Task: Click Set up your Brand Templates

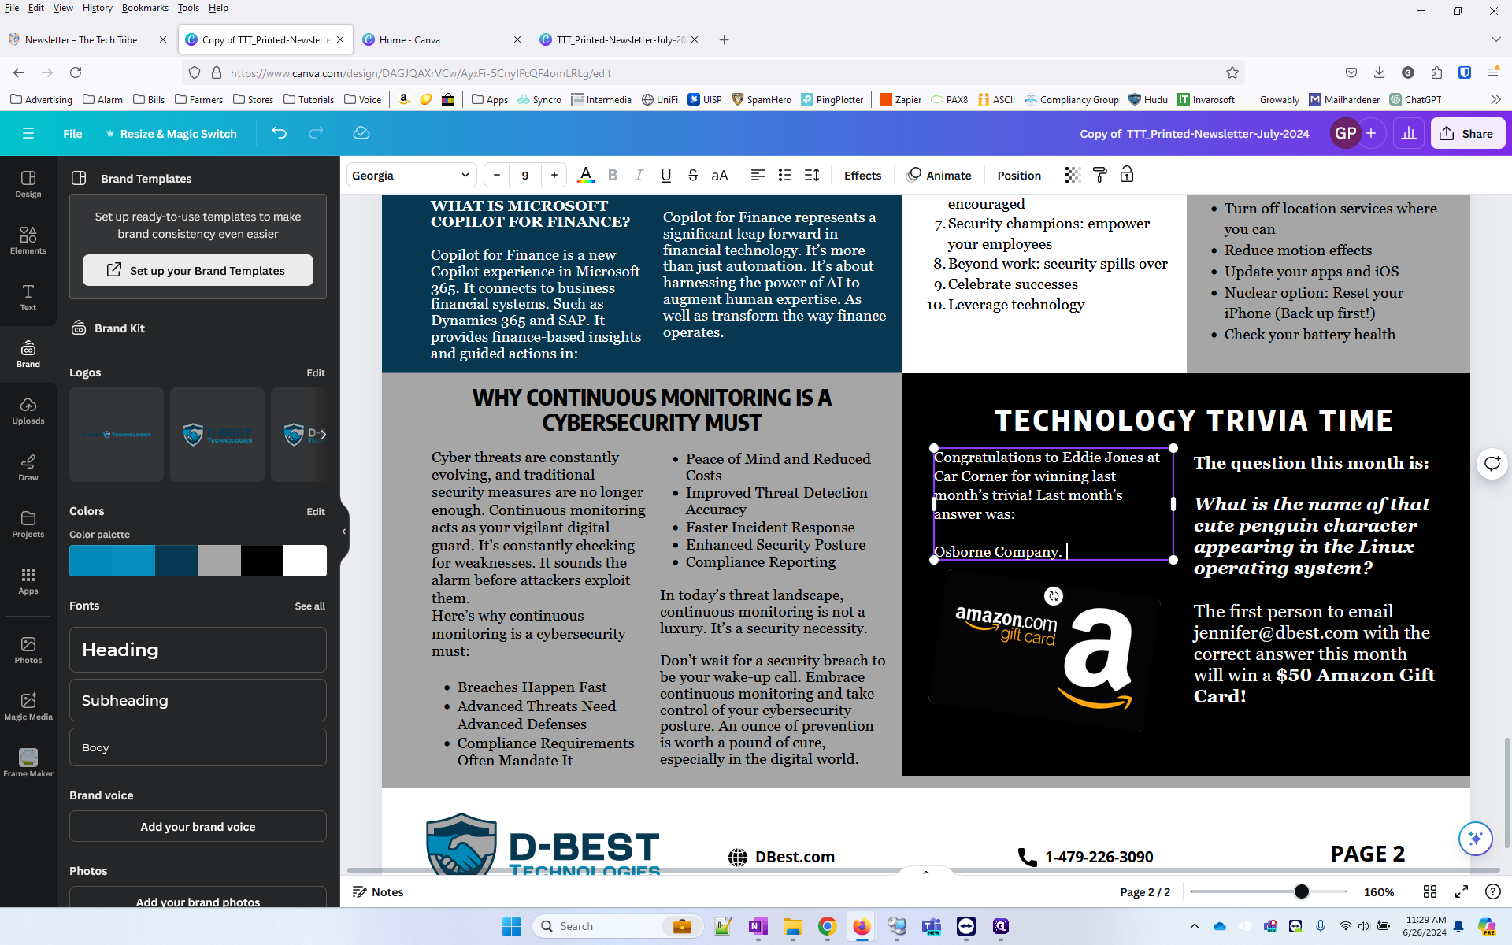Action: pyautogui.click(x=198, y=270)
